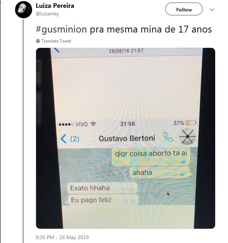Viewport: 228px width, 243px height.
Task: Open the attached tweet photo
Action: tap(126, 138)
